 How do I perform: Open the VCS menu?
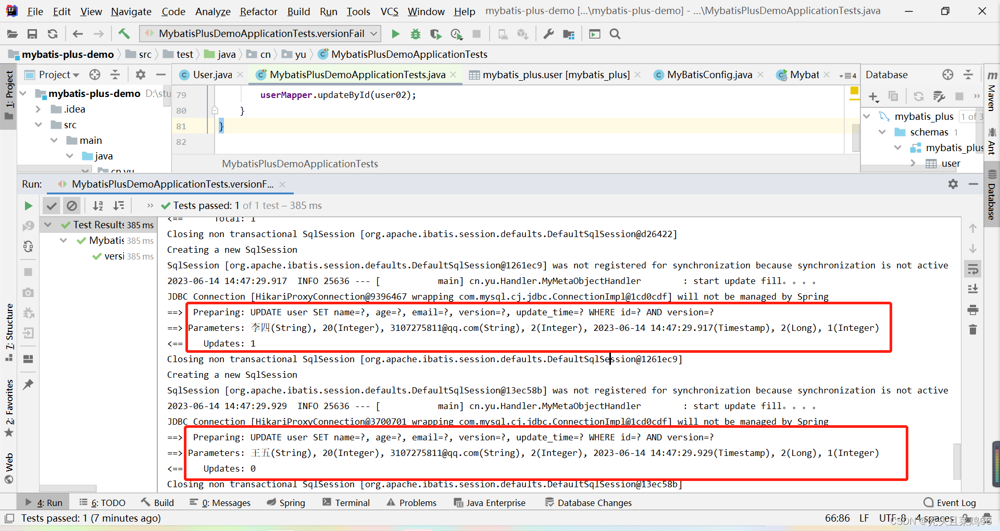[x=389, y=11]
